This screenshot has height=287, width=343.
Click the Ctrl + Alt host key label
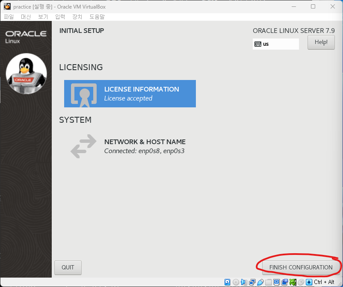324,282
